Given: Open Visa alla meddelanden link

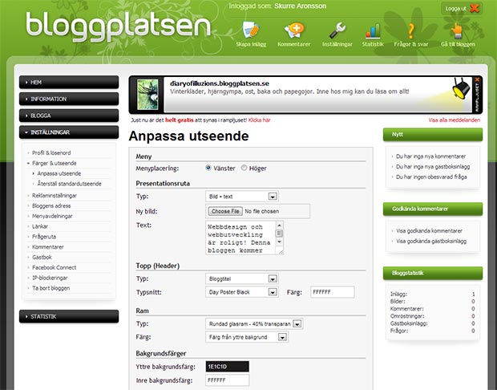Looking at the screenshot, I should click(455, 120).
